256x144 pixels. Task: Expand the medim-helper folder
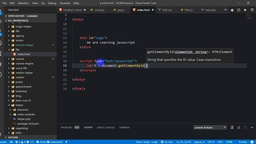point(24,73)
